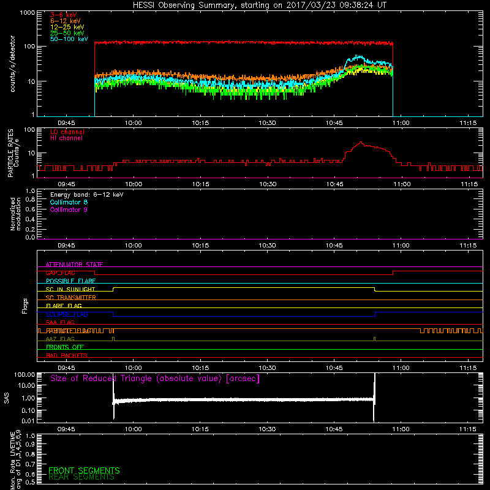490x490 pixels.
Task: Click the cyan 50-100 keV curve peak
Action: [358, 56]
